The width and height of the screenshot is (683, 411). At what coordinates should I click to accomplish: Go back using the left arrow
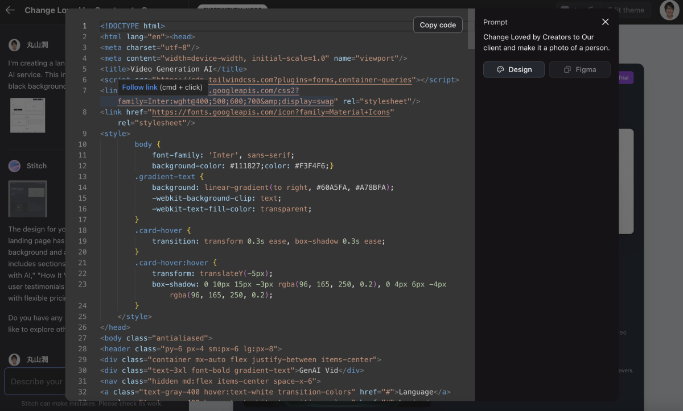coord(10,10)
